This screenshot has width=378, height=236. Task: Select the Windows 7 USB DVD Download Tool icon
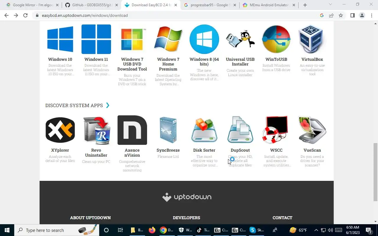132,39
